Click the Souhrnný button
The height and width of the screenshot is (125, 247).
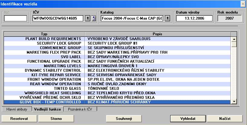(124, 118)
